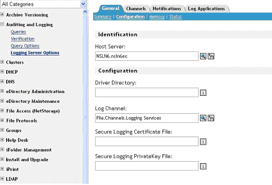The width and height of the screenshot is (272, 185).
Task: Click info icon next to Driver Directory
Action: pos(203,93)
